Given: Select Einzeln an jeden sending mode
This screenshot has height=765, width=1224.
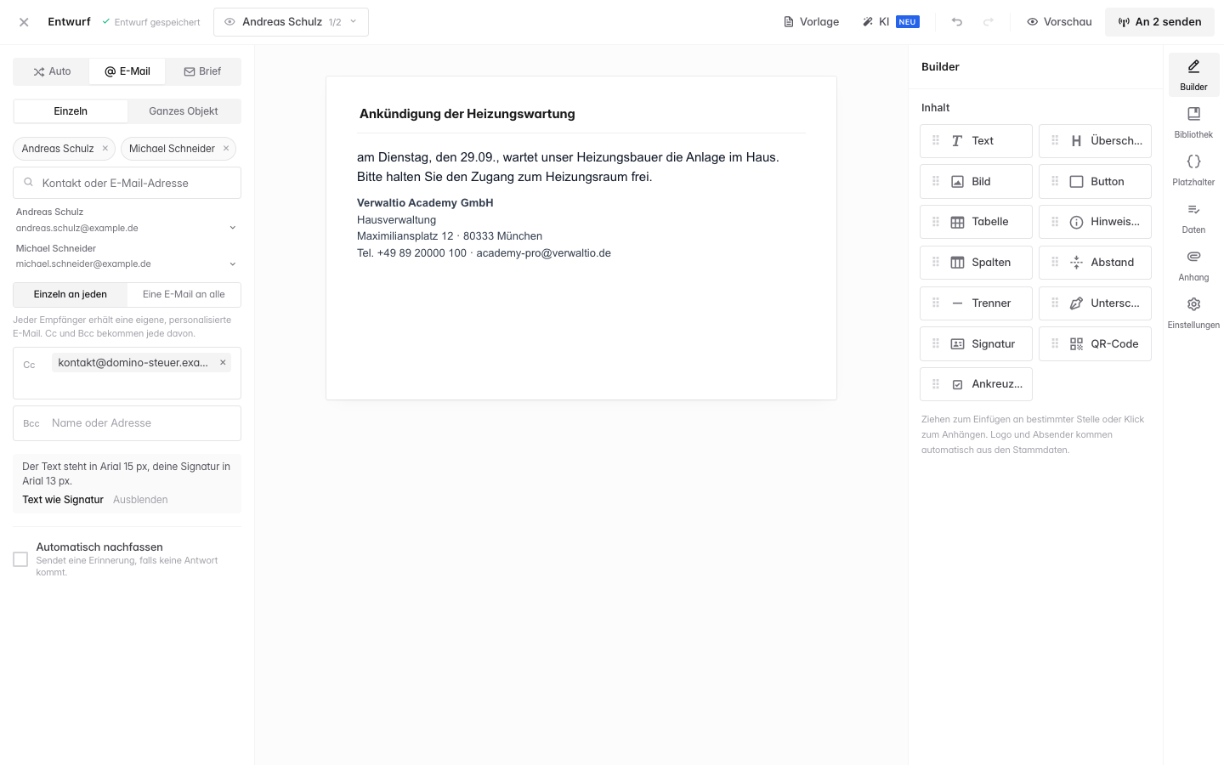Looking at the screenshot, I should click(x=71, y=295).
